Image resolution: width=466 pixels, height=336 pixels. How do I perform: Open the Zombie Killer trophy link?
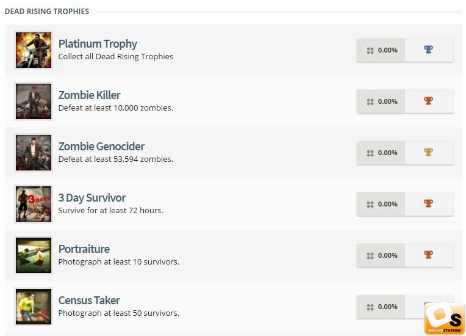click(89, 95)
